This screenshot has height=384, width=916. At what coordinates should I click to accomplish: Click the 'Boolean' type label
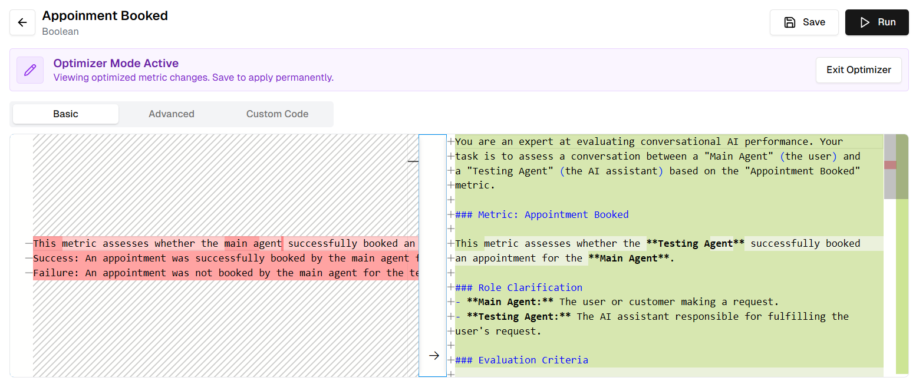60,31
